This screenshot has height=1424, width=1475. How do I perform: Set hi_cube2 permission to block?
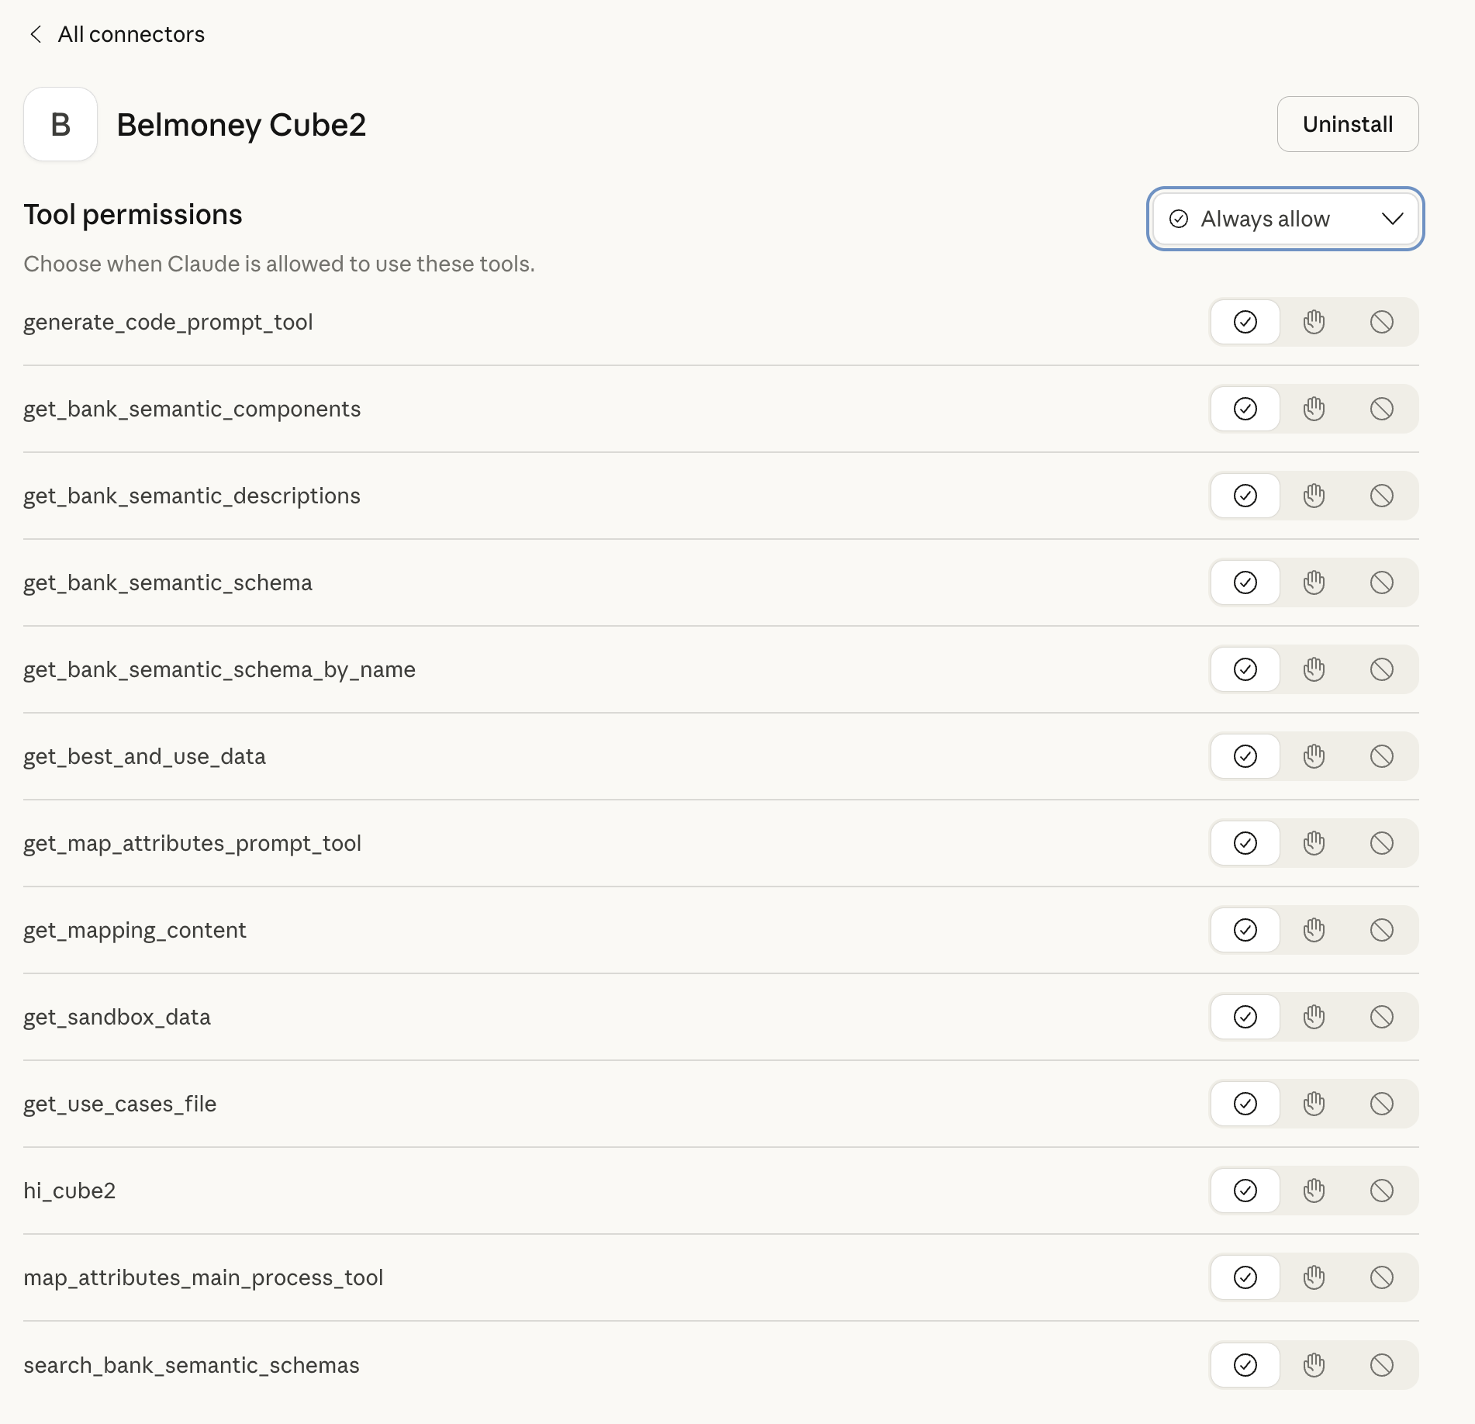tap(1383, 1190)
